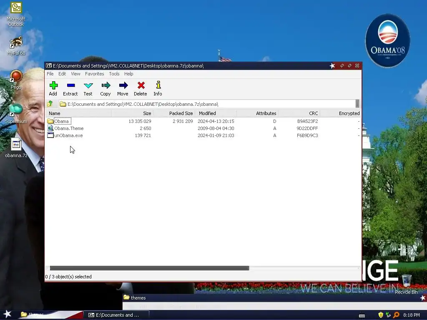The height and width of the screenshot is (320, 427).
Task: Click the CRC value B9A523F2
Action: (307, 121)
